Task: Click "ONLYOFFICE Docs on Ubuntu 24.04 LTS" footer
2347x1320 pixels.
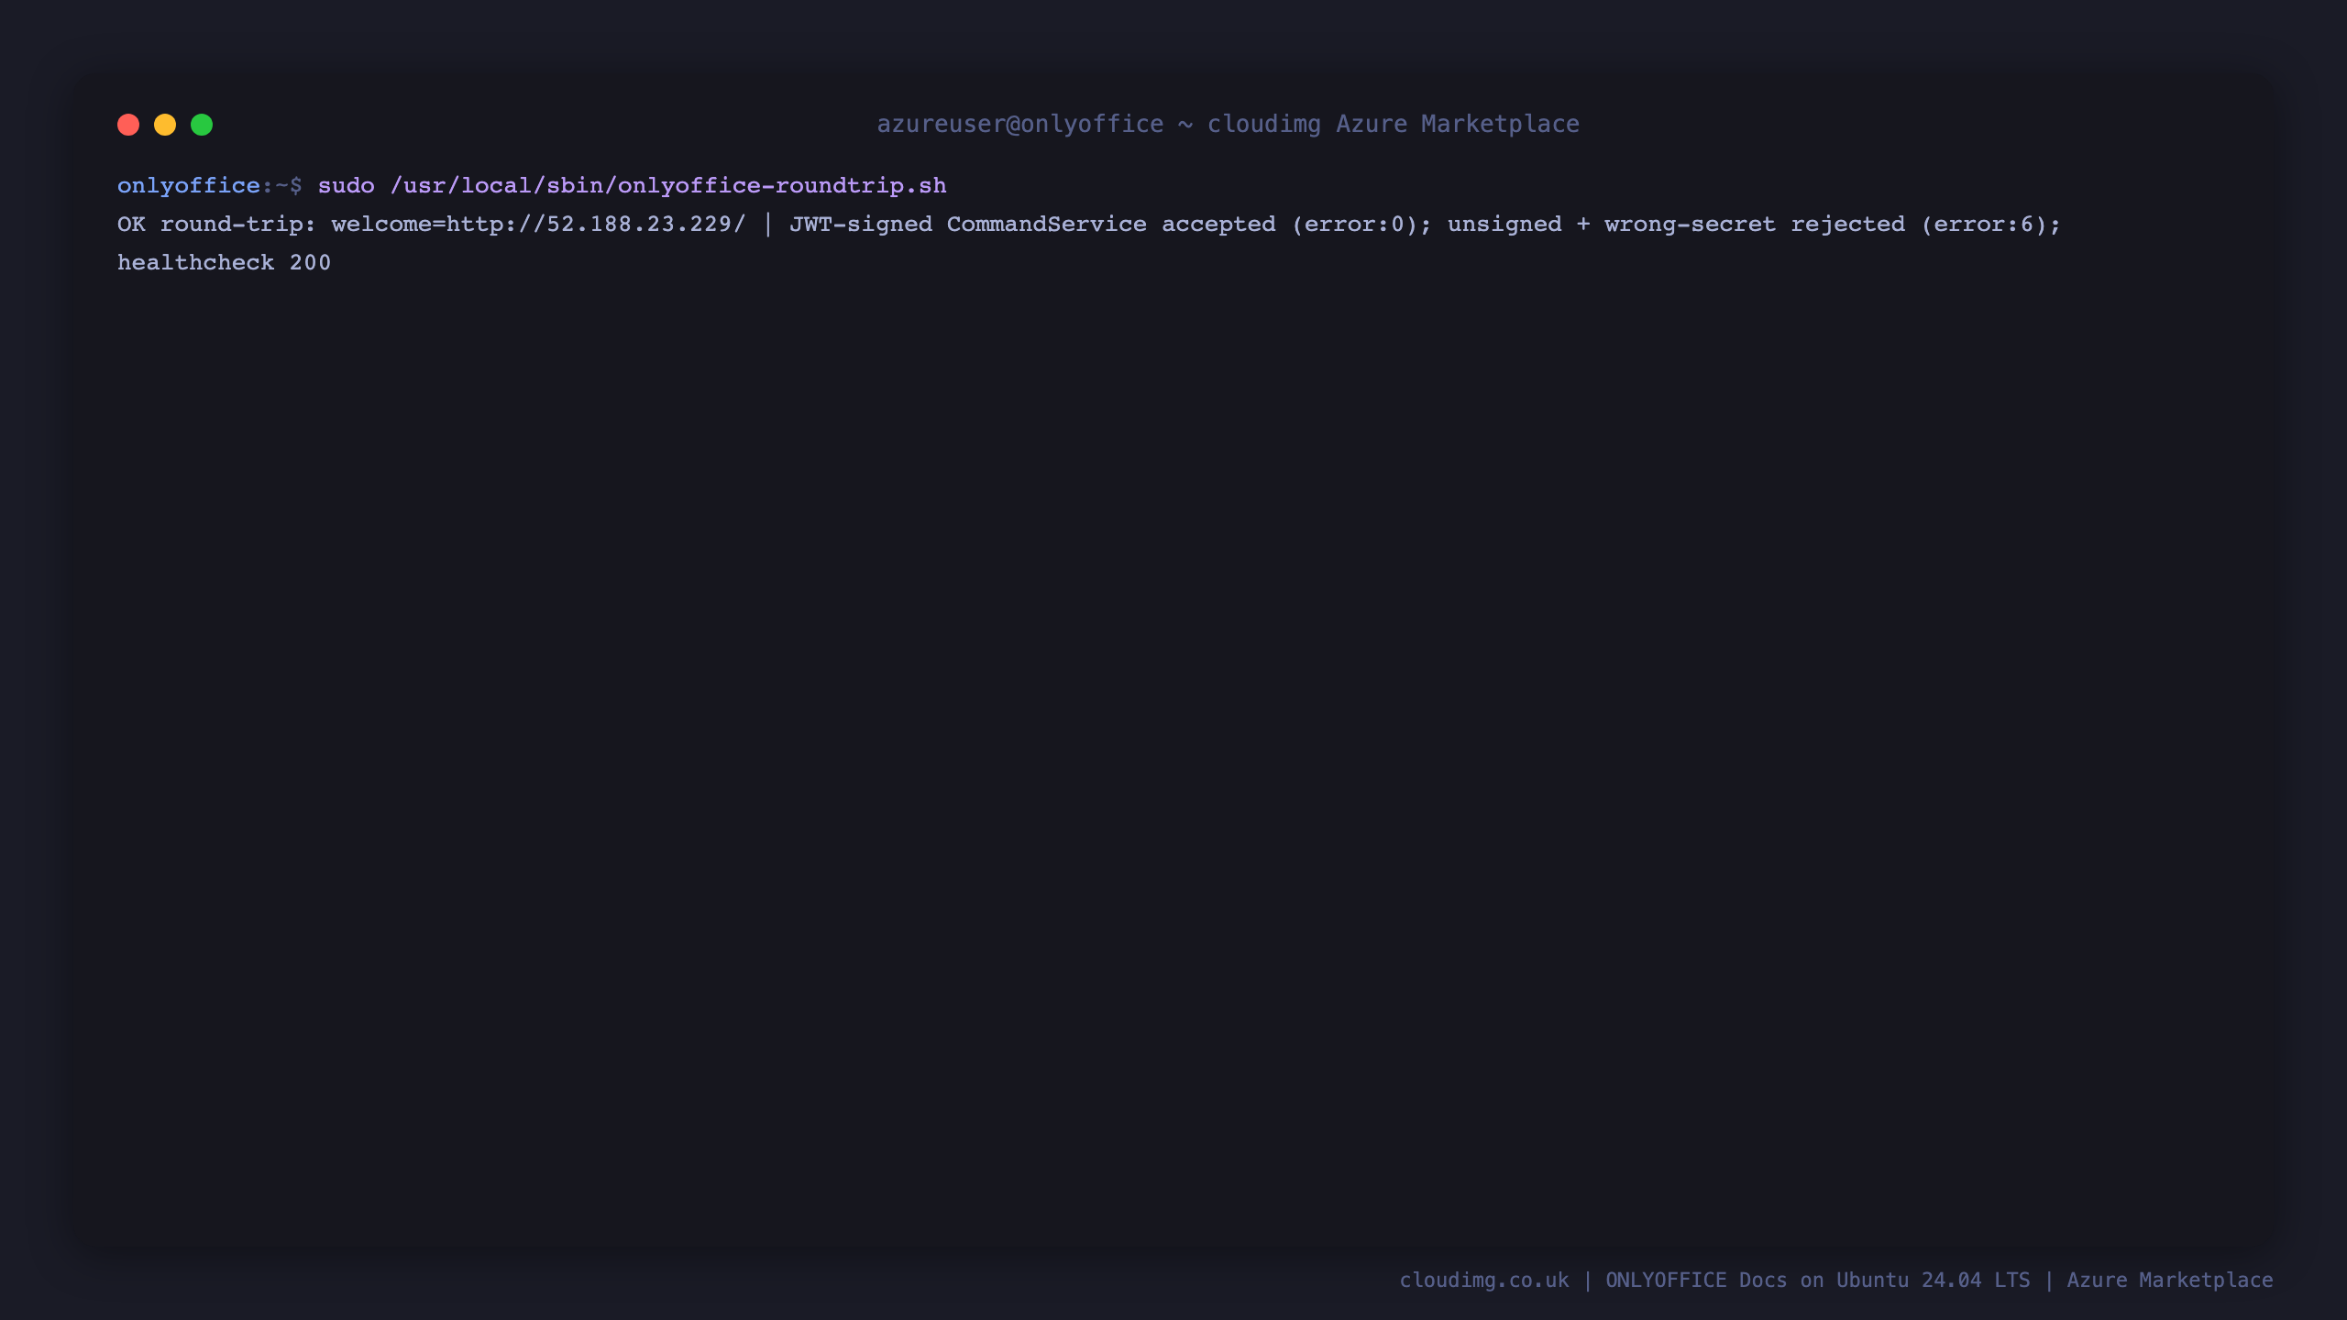Action: pyautogui.click(x=1817, y=1281)
